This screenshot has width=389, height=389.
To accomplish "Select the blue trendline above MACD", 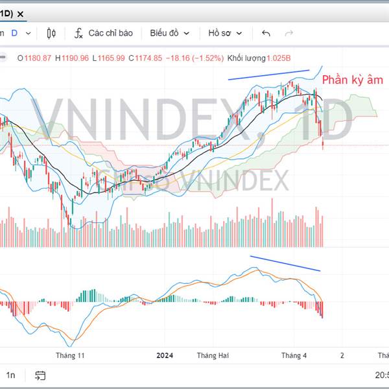I will (x=285, y=263).
